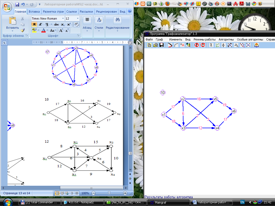Click the Office button orb
This screenshot has height=206, width=275.
(x=7, y=7)
